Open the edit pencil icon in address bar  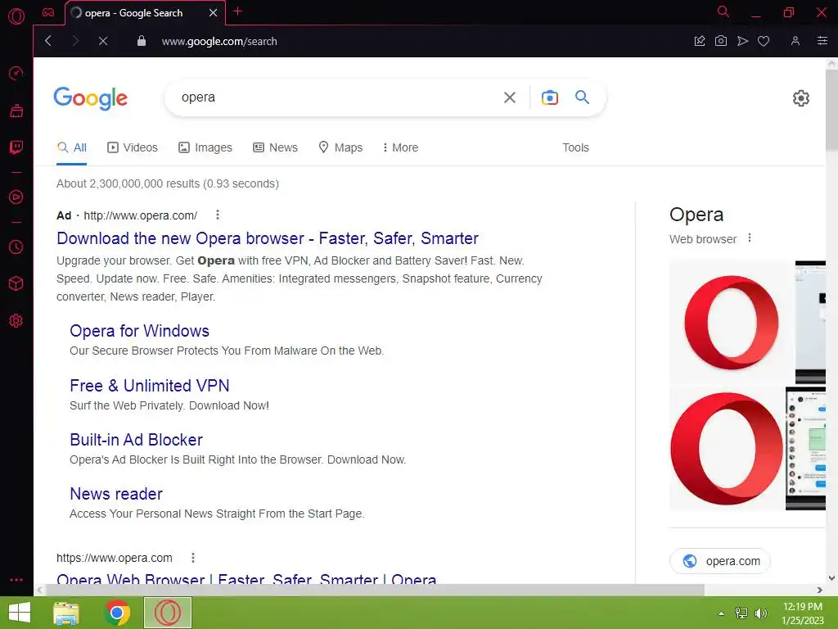tap(700, 41)
